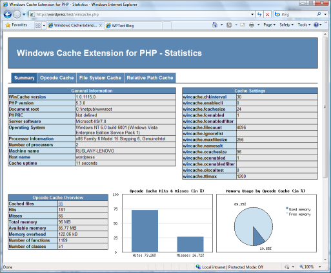Click the Done status bar text
331x273 pixels.
[x=8, y=267]
